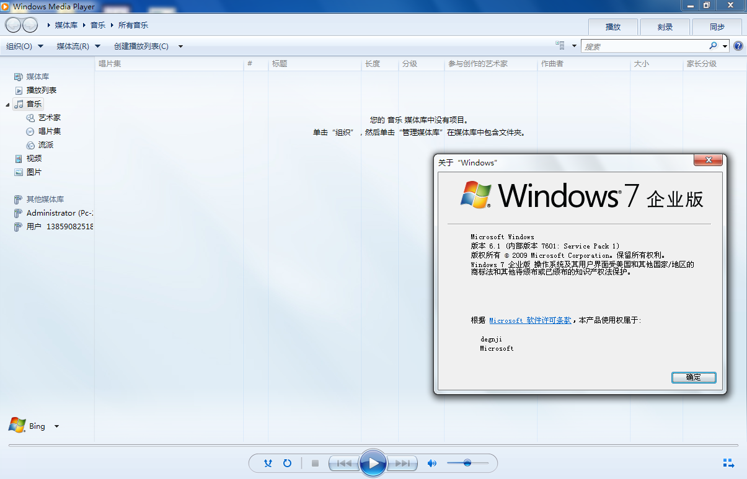This screenshot has width=747, height=479.
Task: Open the 用户 13859082518 library
Action: coord(53,227)
